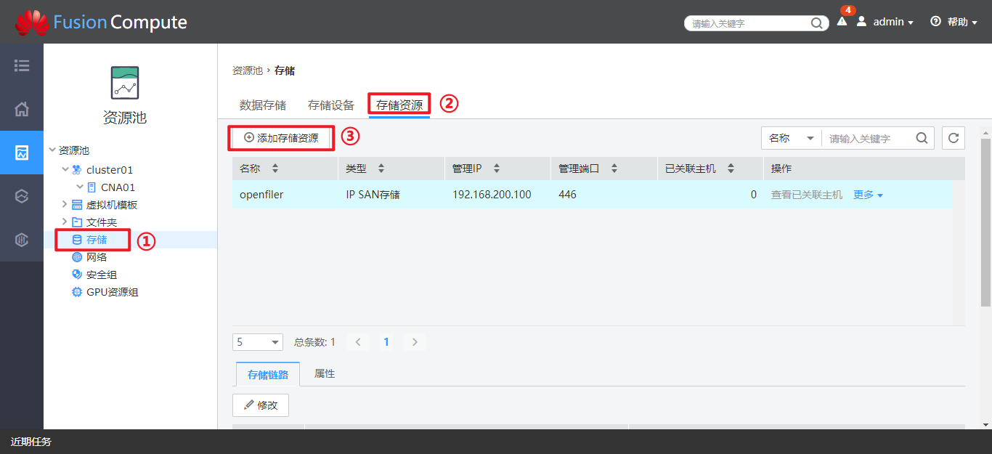
Task: Click the folder icon beside 文件夹
Action: click(x=77, y=222)
